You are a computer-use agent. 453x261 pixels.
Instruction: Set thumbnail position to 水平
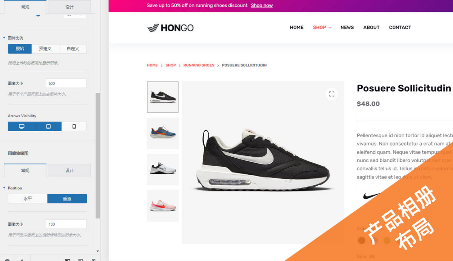pyautogui.click(x=28, y=198)
